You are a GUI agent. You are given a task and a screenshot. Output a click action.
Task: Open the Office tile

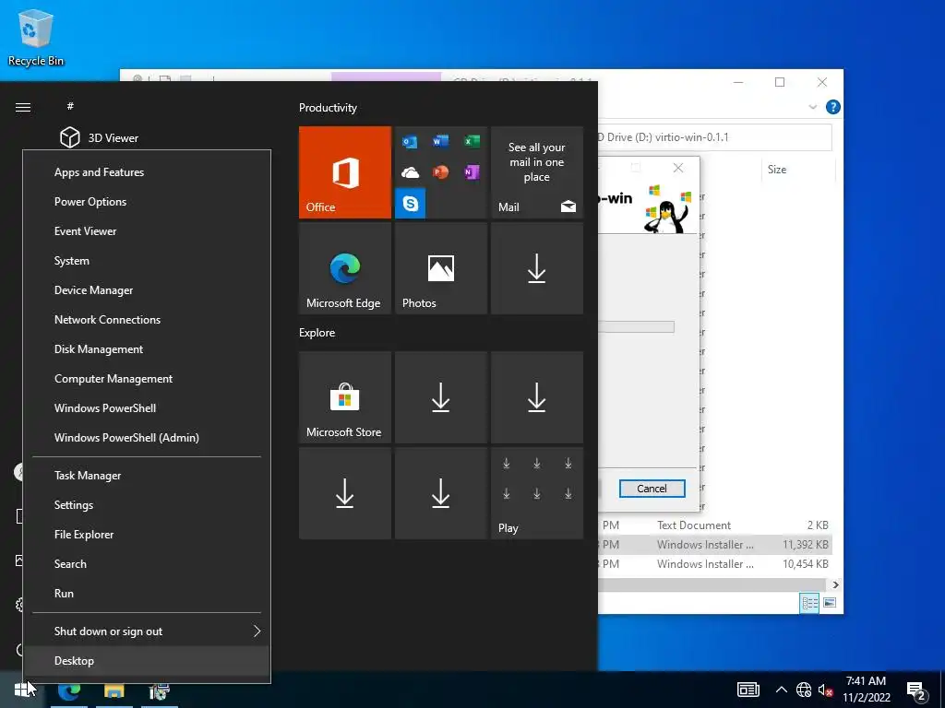(345, 172)
